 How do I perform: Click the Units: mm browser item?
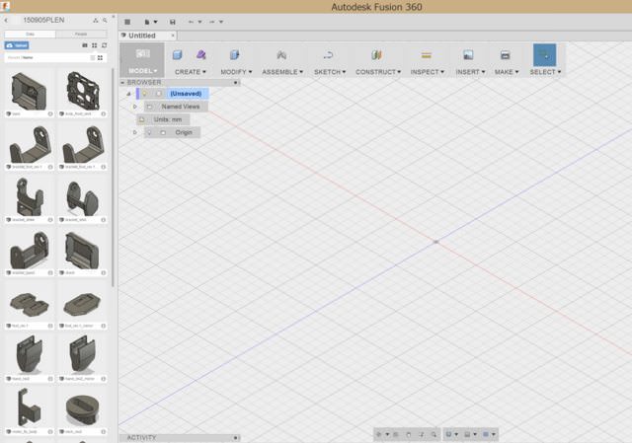click(x=163, y=119)
